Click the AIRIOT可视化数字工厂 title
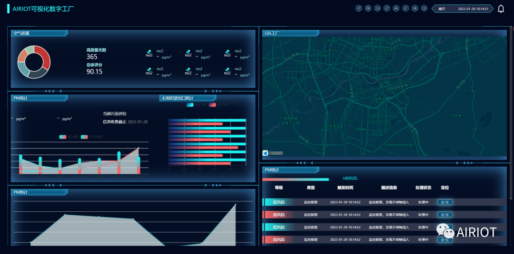514x254 pixels. (x=43, y=9)
